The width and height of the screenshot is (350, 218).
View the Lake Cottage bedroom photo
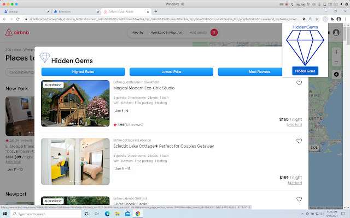(x=75, y=161)
